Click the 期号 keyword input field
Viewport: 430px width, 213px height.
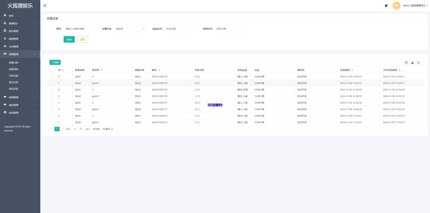coord(79,29)
